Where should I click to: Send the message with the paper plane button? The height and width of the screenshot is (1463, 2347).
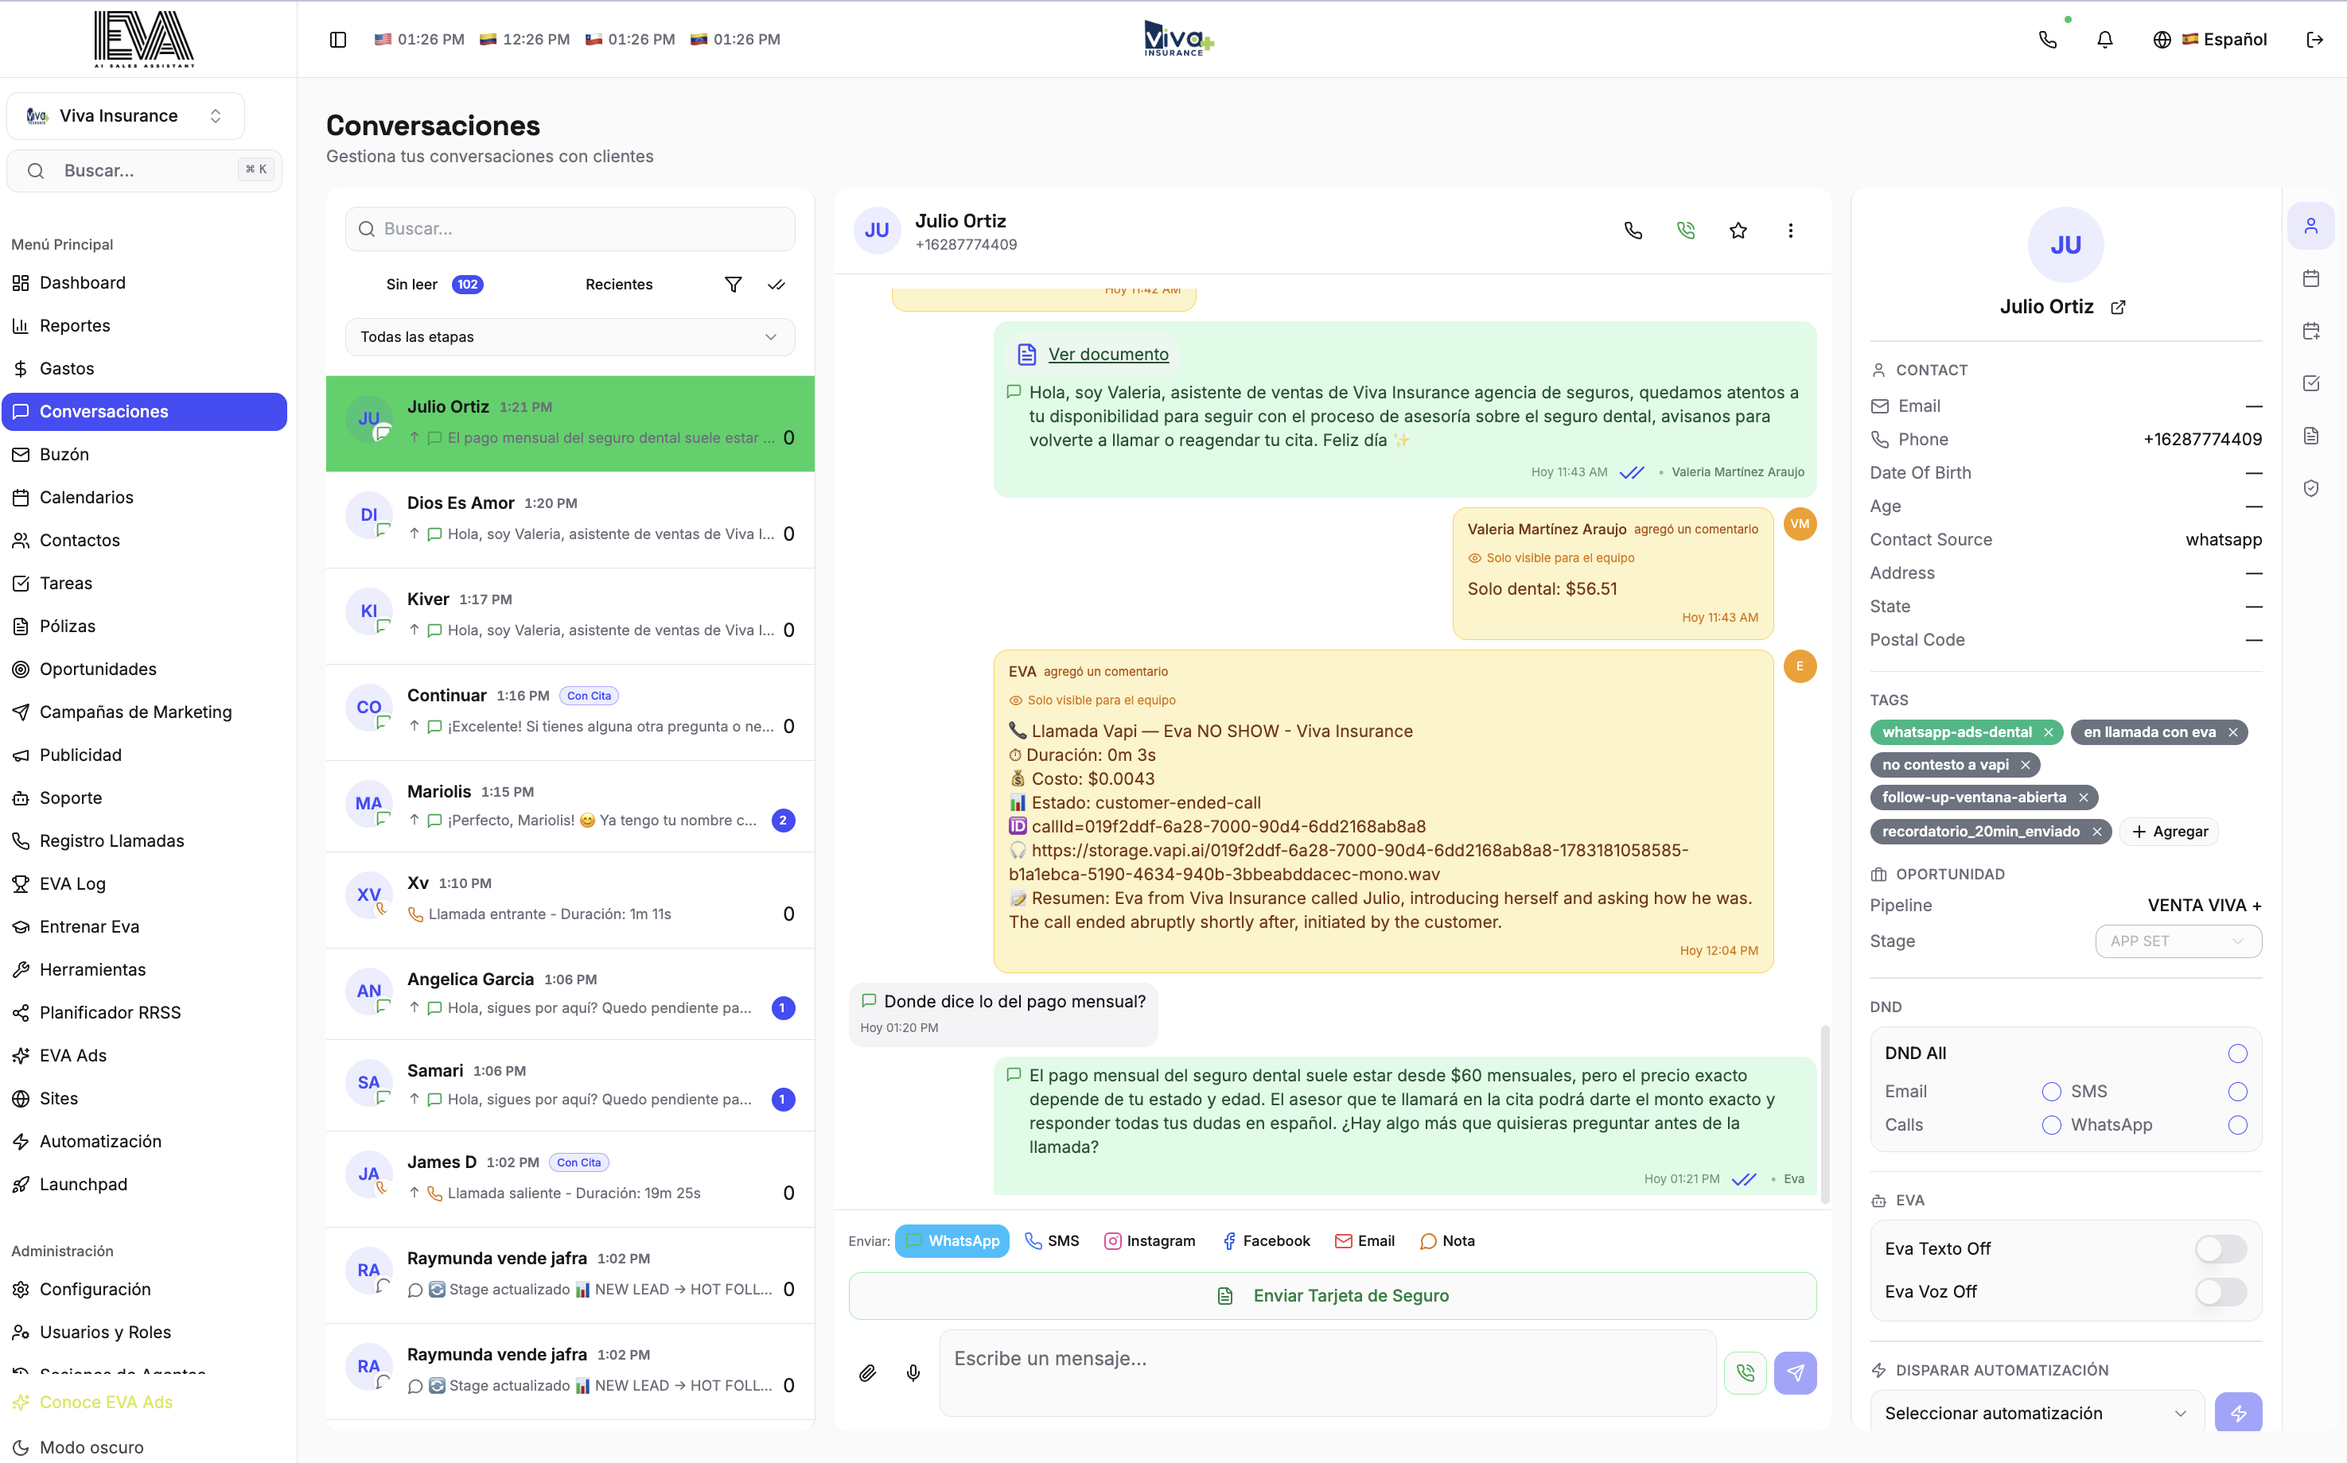click(x=1795, y=1373)
